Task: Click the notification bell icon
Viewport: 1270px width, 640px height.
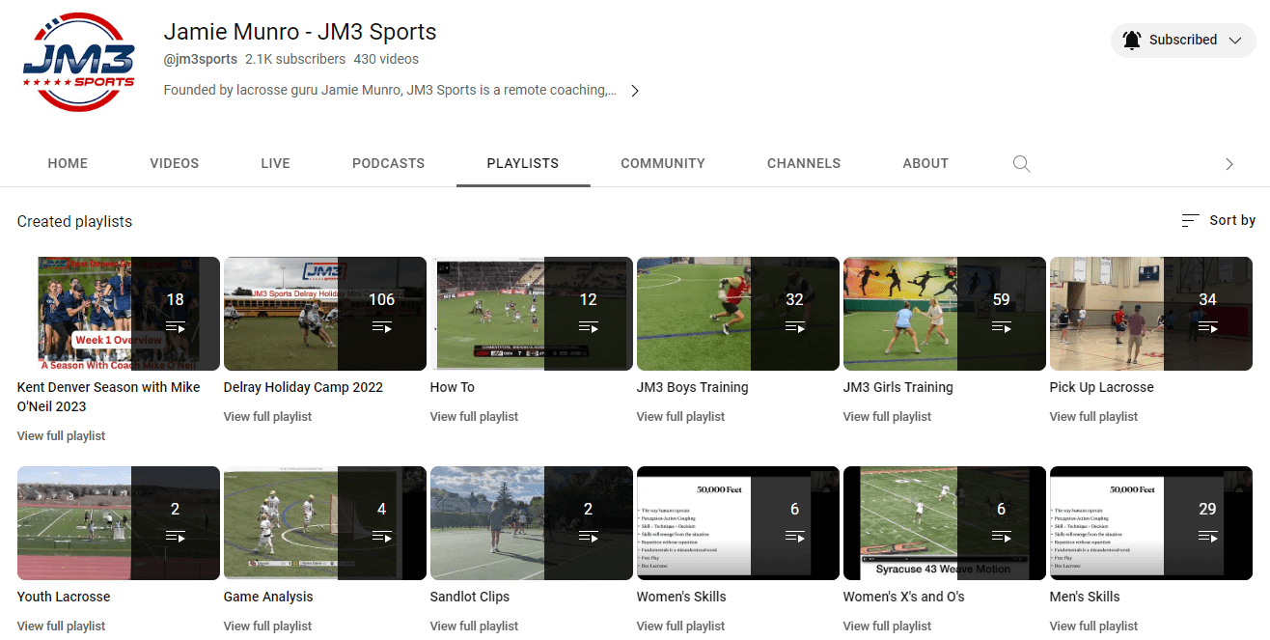Action: click(x=1131, y=40)
